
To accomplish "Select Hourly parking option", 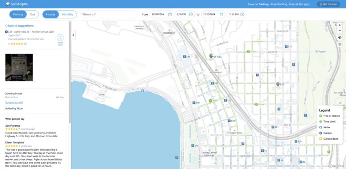I will (x=50, y=14).
